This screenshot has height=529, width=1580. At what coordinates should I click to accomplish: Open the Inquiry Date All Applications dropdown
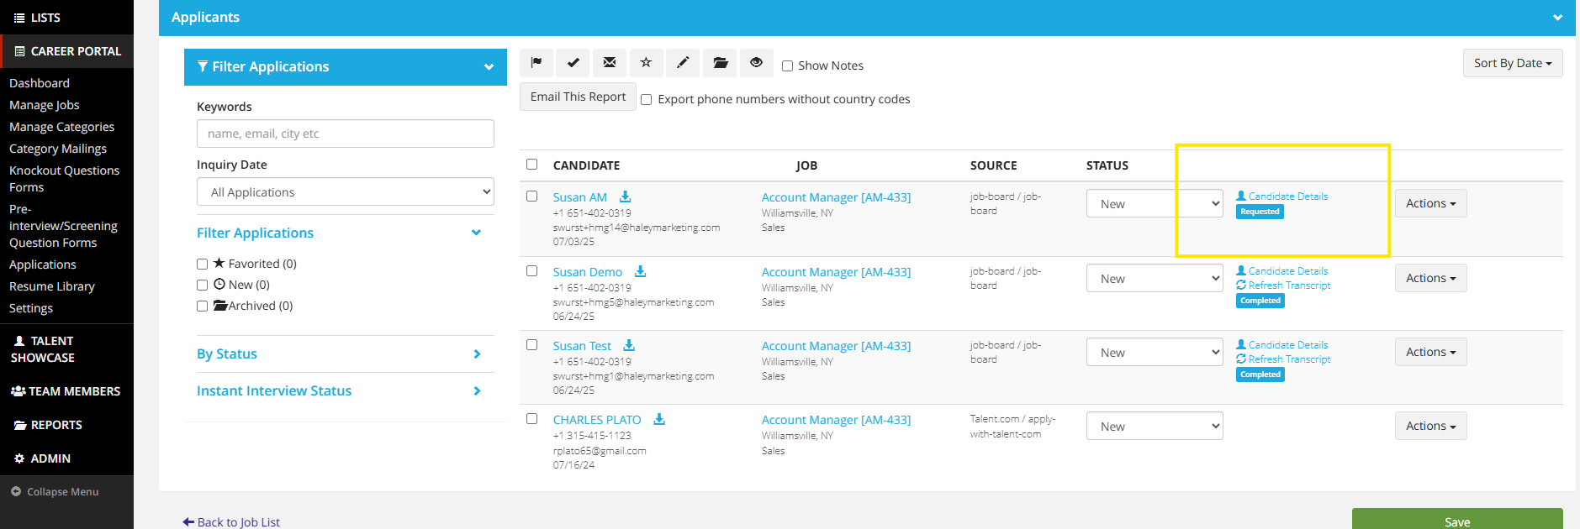[x=345, y=192]
